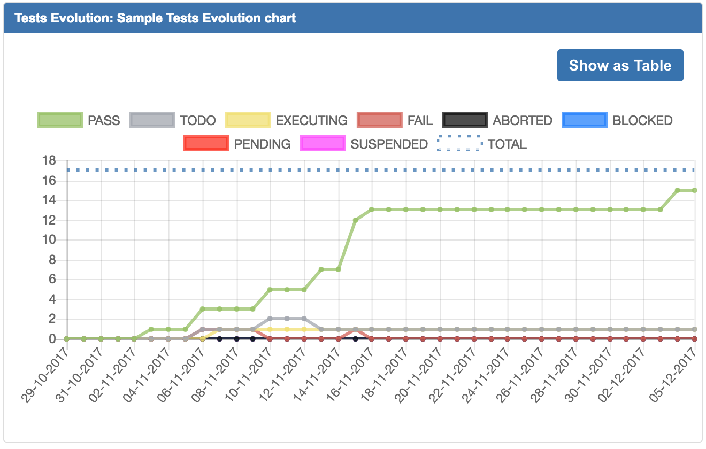This screenshot has height=449, width=706.
Task: Toggle the dotted TOTAL legend swatch
Action: (460, 144)
